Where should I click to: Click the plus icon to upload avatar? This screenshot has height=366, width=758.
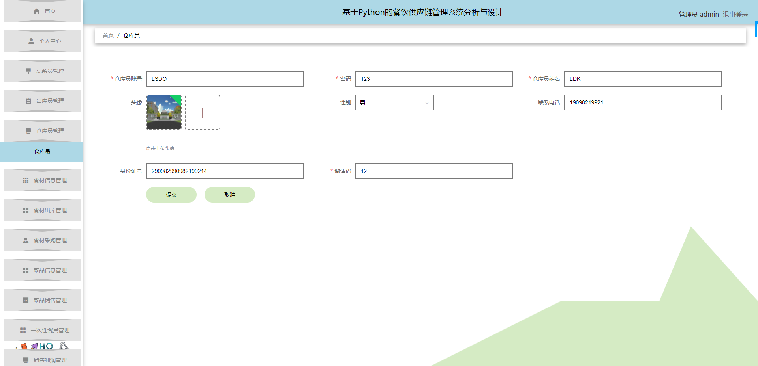(203, 113)
